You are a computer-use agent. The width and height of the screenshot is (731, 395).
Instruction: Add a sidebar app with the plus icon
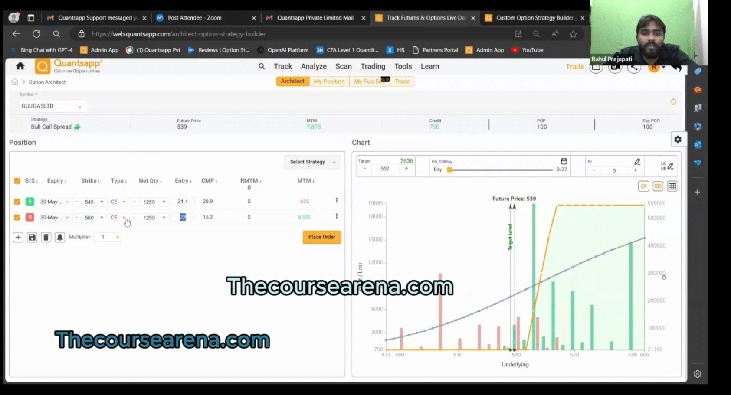(x=697, y=192)
